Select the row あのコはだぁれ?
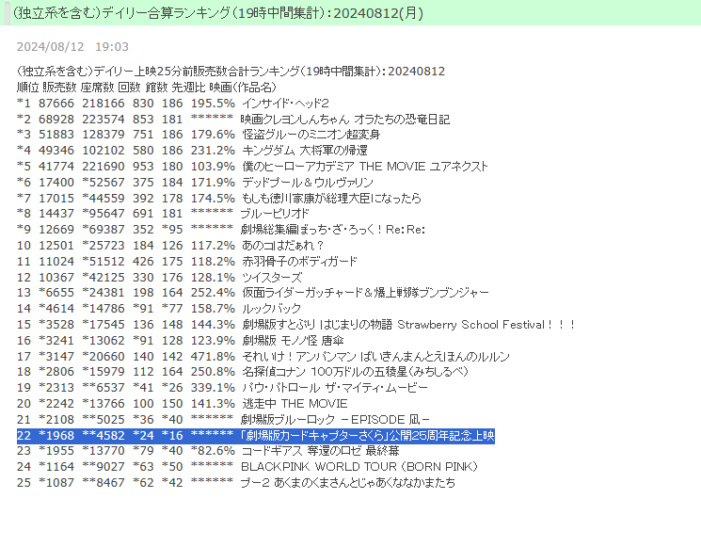 (170, 245)
